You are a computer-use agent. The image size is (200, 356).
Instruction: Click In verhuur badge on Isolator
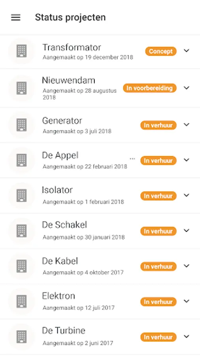pyautogui.click(x=158, y=196)
